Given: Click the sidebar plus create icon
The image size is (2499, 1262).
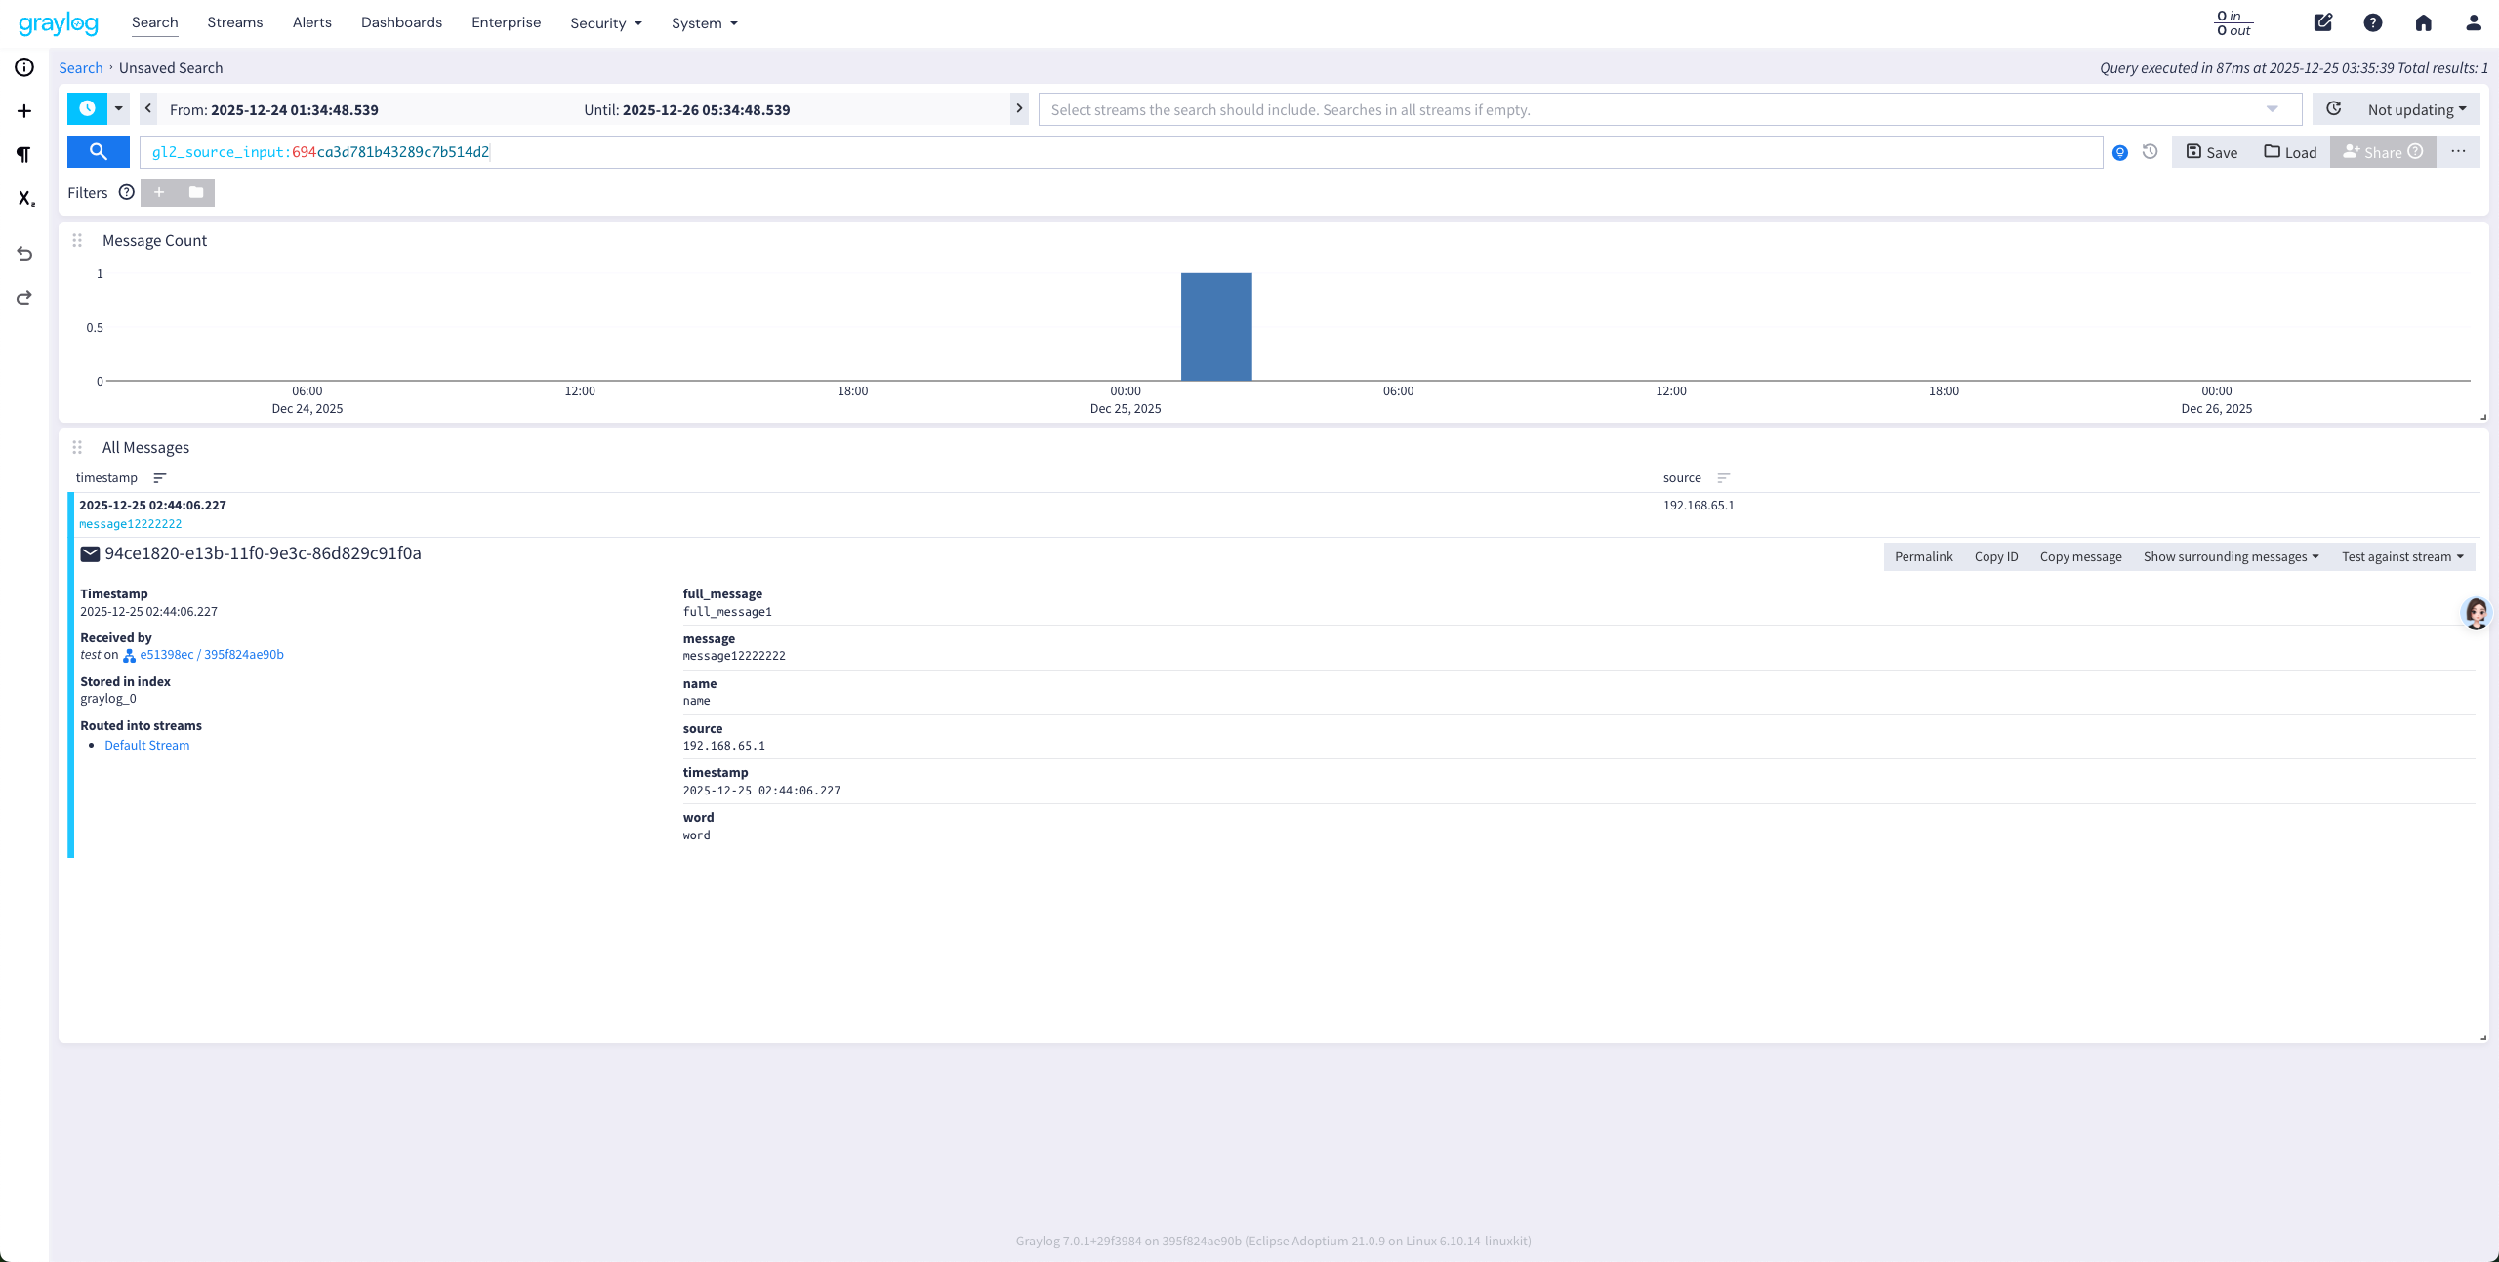Looking at the screenshot, I should (24, 111).
